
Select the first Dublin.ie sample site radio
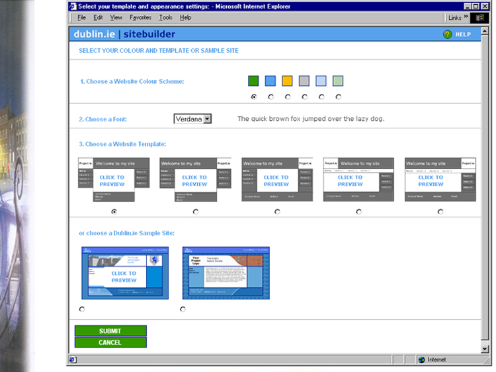[x=82, y=309]
